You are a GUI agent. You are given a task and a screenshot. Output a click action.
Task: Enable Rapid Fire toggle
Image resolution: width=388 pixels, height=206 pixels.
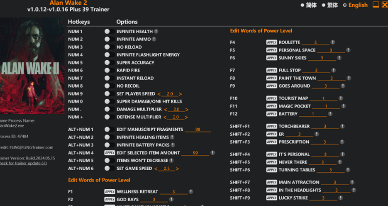click(107, 70)
